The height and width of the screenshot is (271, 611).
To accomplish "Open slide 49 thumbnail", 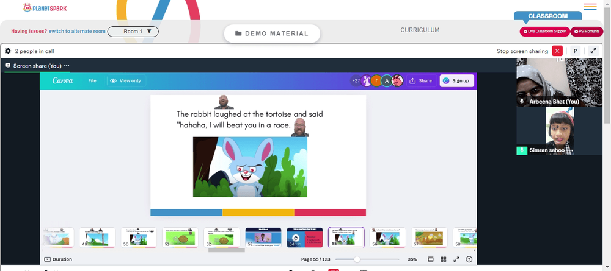I will pyautogui.click(x=97, y=238).
